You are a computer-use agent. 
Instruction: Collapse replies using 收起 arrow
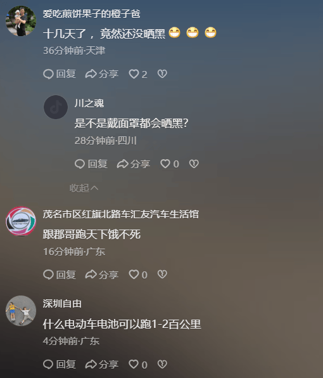84,188
